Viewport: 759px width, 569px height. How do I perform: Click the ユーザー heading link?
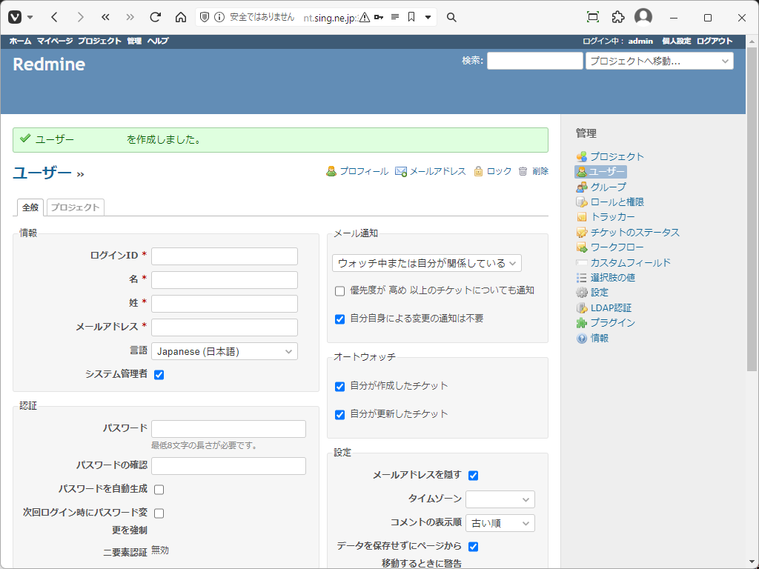[x=42, y=172]
